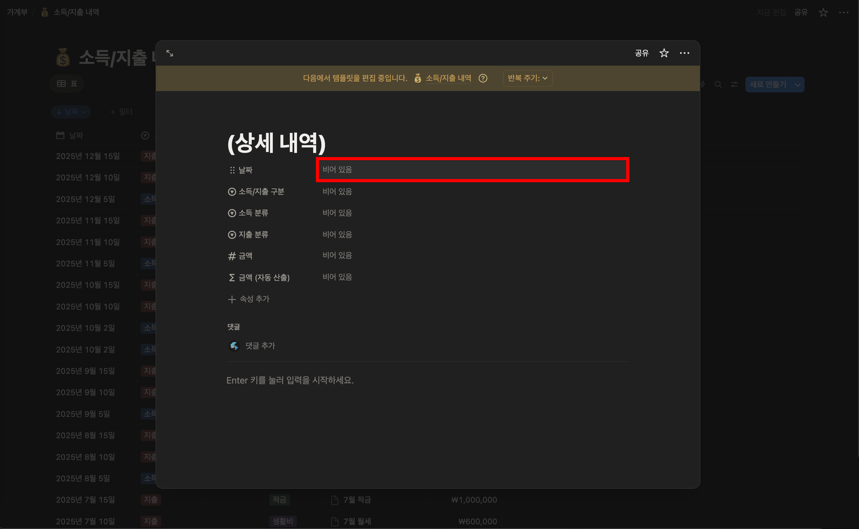This screenshot has height=529, width=859.
Task: Grab the drag handle beside 날짜 property
Action: (232, 170)
